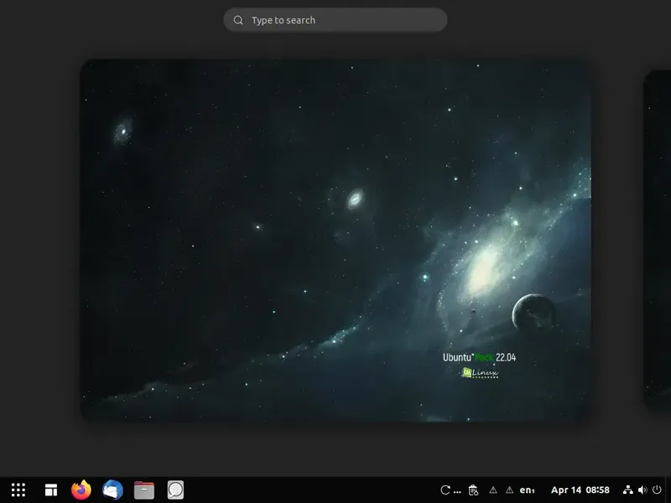Expand the ellipsis menu in the system tray
Screen dimensions: 671x503
[x=455, y=490]
